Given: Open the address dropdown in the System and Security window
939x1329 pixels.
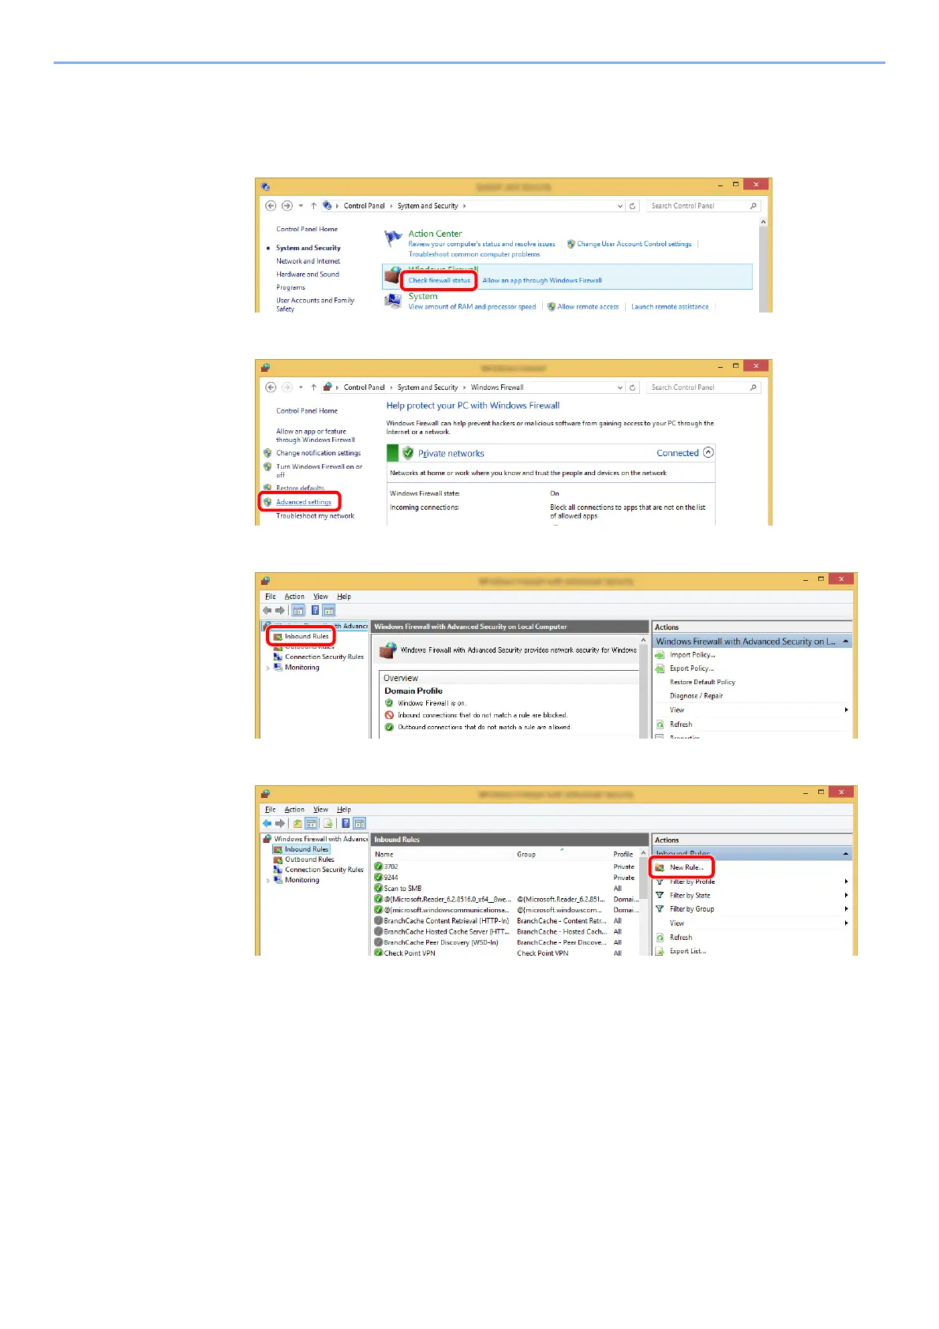Looking at the screenshot, I should tap(620, 206).
